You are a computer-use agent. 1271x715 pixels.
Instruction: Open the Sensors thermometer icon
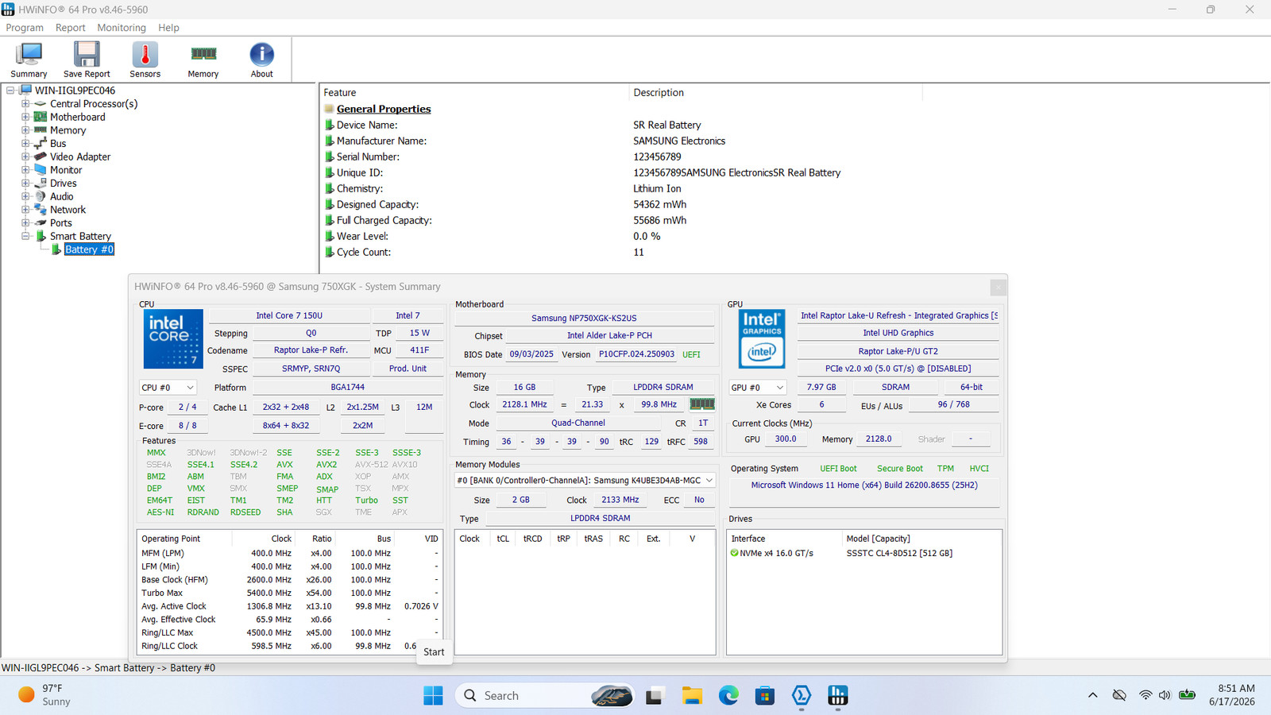tap(145, 60)
